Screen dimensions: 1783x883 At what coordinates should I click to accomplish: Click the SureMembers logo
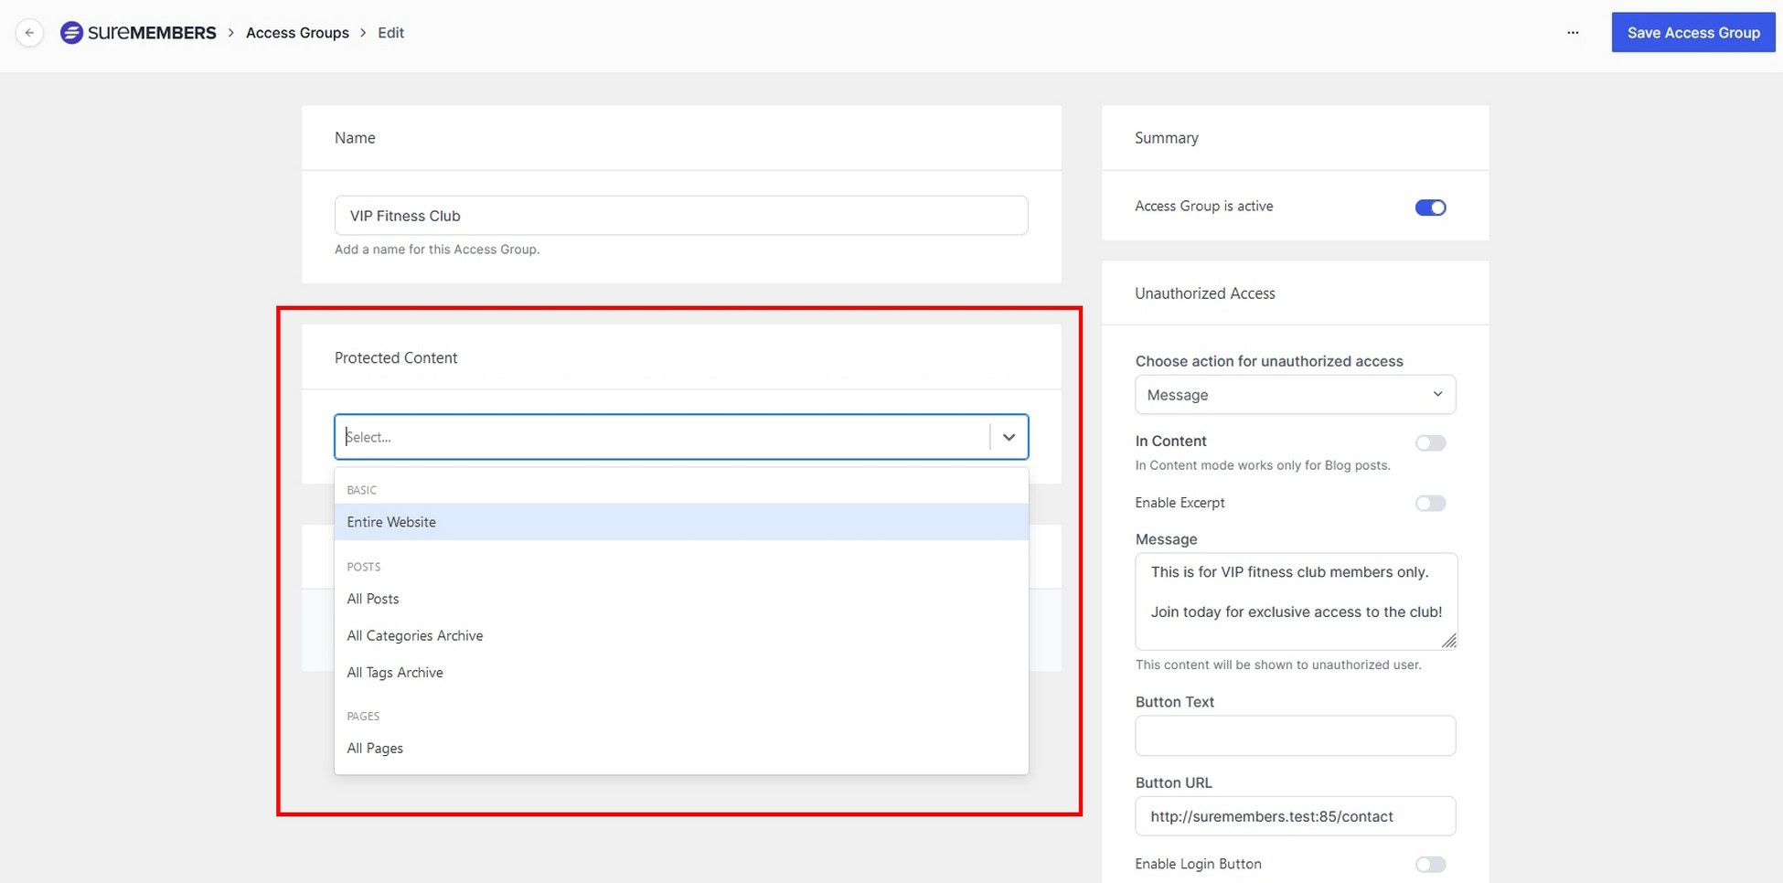tap(138, 33)
